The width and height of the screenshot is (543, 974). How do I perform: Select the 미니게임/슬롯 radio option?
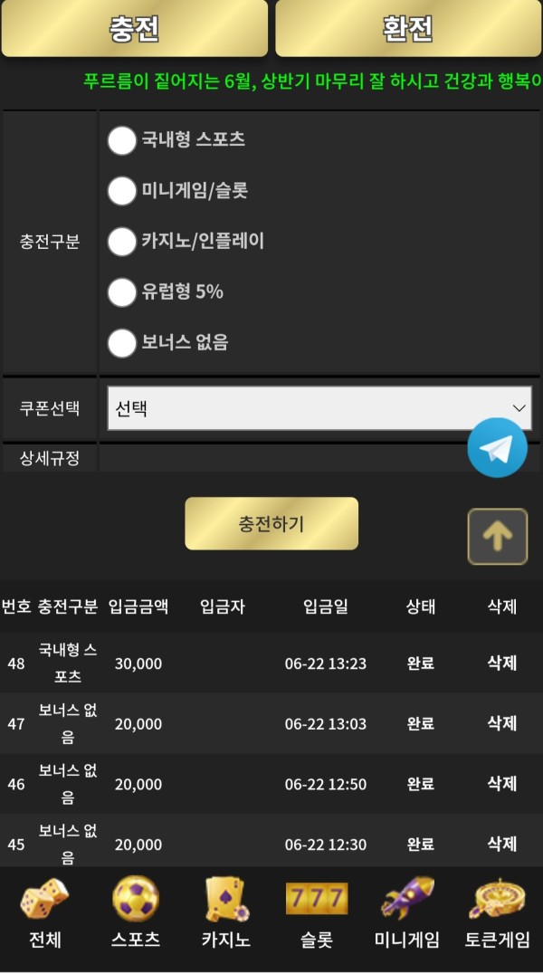[x=121, y=191]
